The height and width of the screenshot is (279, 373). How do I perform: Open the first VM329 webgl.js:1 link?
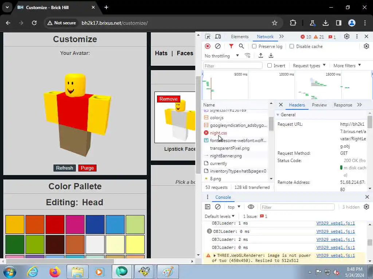(x=335, y=223)
